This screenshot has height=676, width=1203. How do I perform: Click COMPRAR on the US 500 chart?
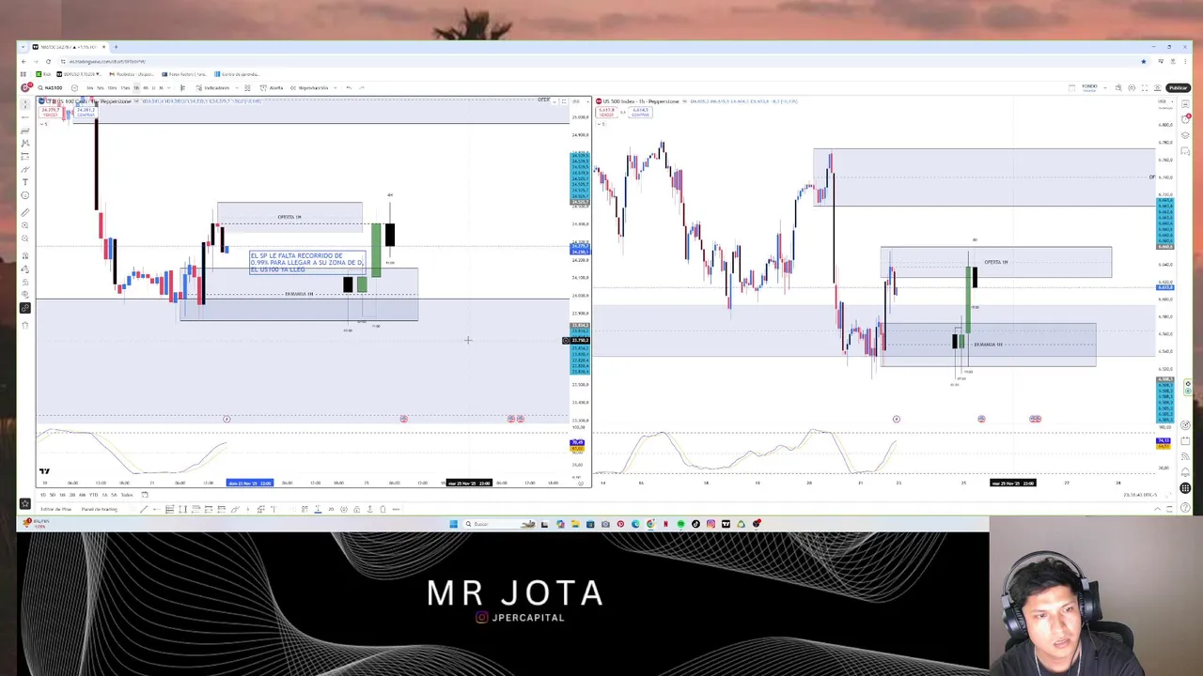(640, 113)
